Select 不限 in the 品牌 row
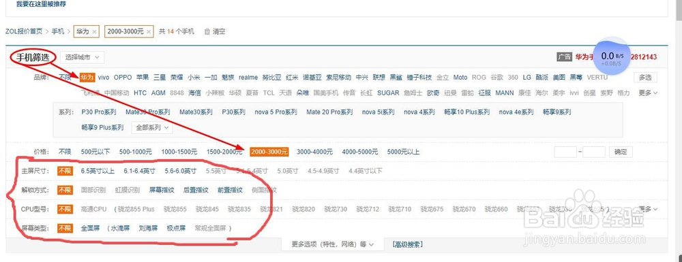Viewport: 682px width, 262px height. [x=65, y=78]
